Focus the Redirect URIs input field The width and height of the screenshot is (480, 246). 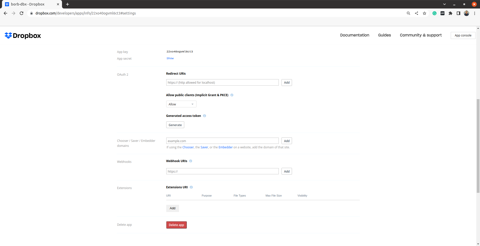click(x=222, y=83)
